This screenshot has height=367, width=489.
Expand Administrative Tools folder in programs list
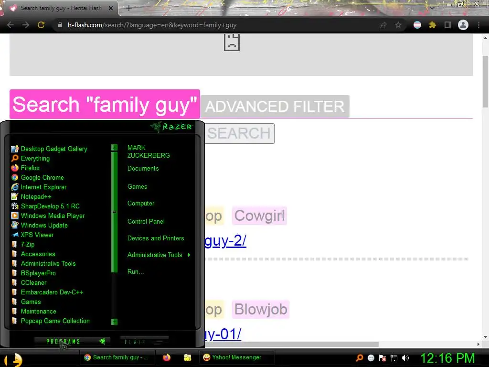pyautogui.click(x=43, y=263)
